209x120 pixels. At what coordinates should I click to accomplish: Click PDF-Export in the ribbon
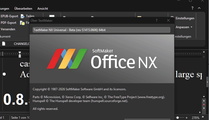pos(9,23)
